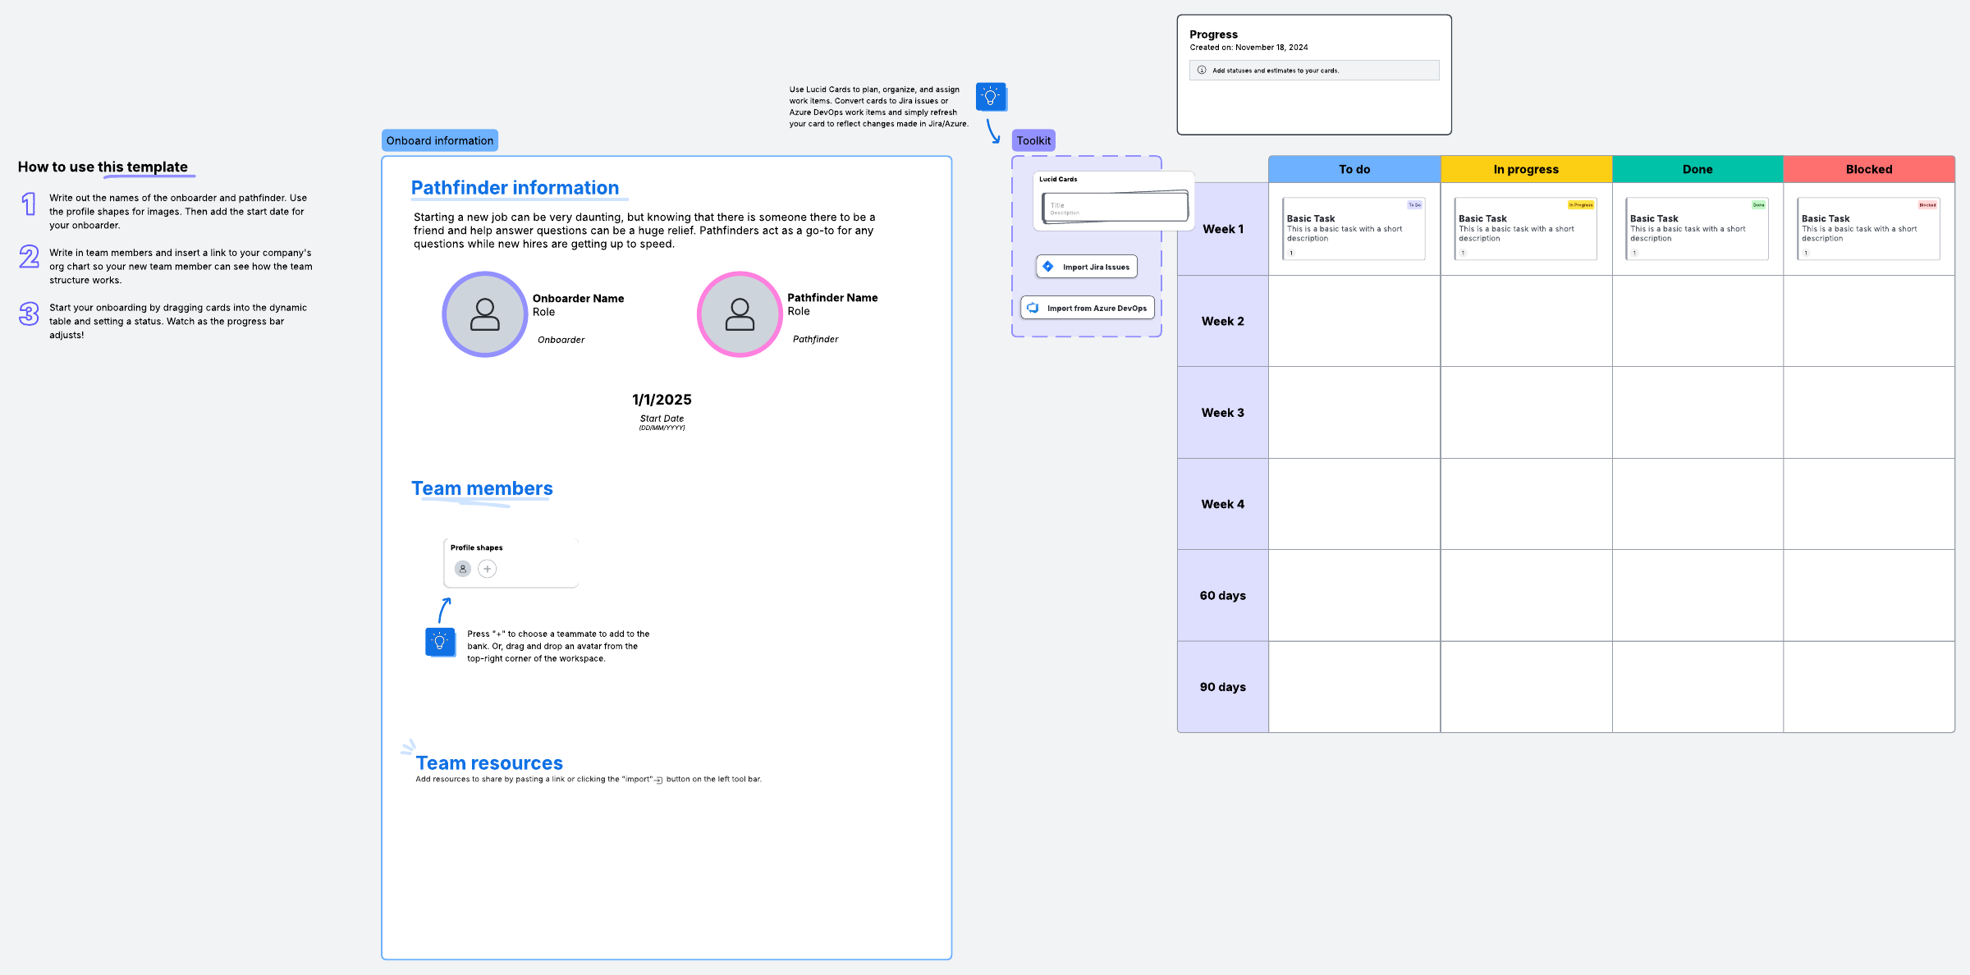Click the Onboarder profile avatar circle
1970x975 pixels.
tap(485, 314)
